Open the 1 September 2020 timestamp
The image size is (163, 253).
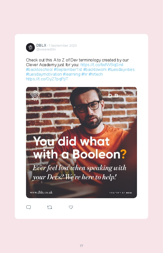pos(63,45)
